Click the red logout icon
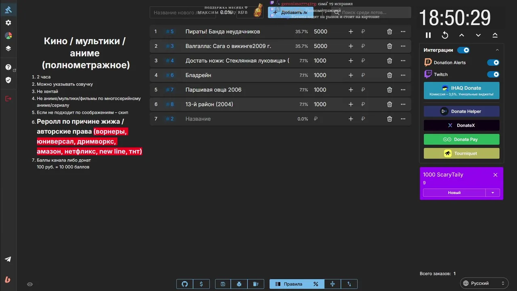Screen dimensions: 517x291 (x=8, y=99)
